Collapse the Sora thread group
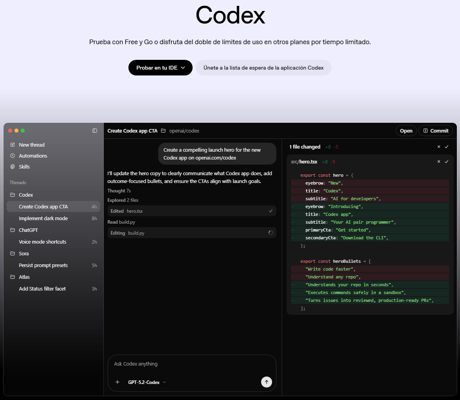This screenshot has height=400, width=460. point(24,253)
